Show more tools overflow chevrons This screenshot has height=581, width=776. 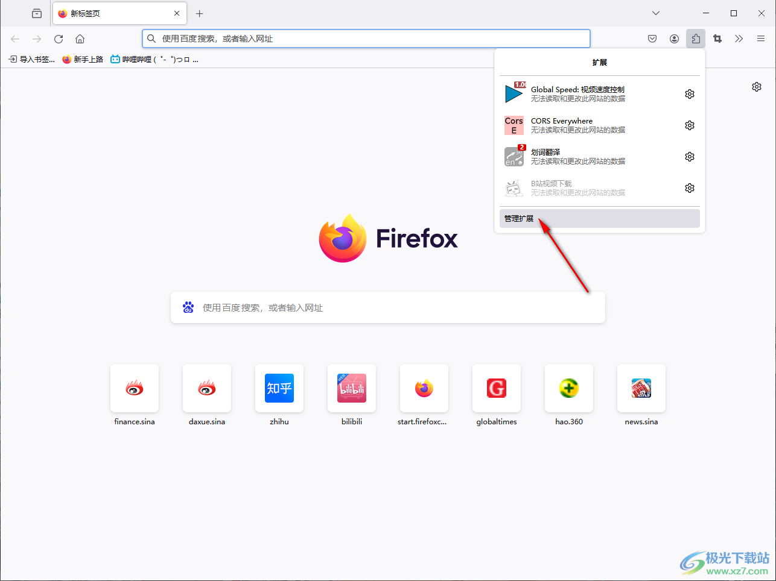tap(739, 39)
